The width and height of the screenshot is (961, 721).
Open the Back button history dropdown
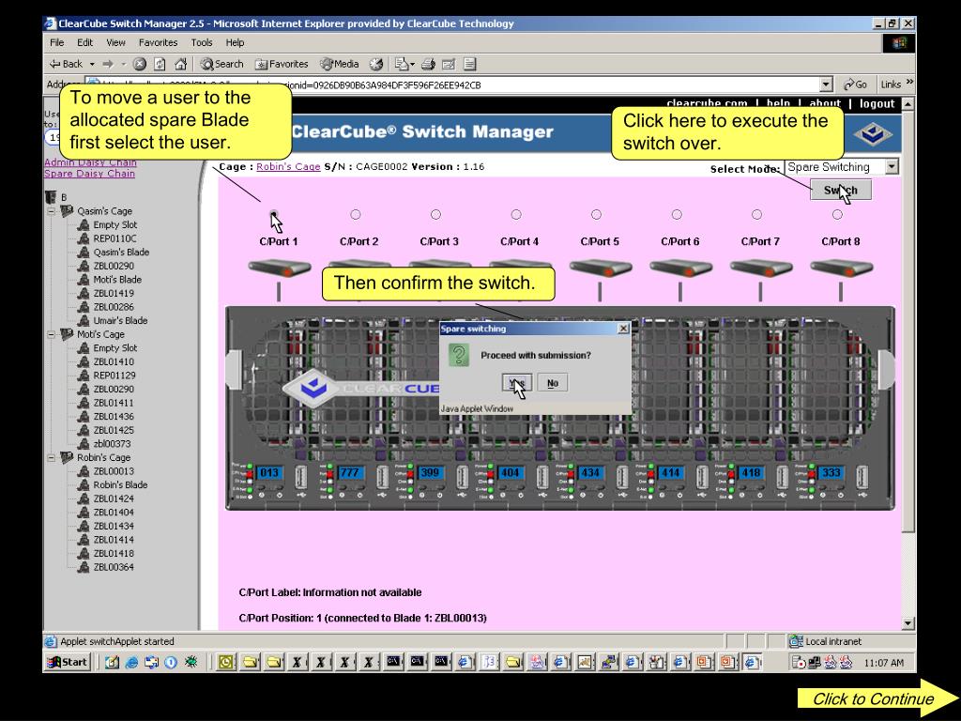point(92,64)
